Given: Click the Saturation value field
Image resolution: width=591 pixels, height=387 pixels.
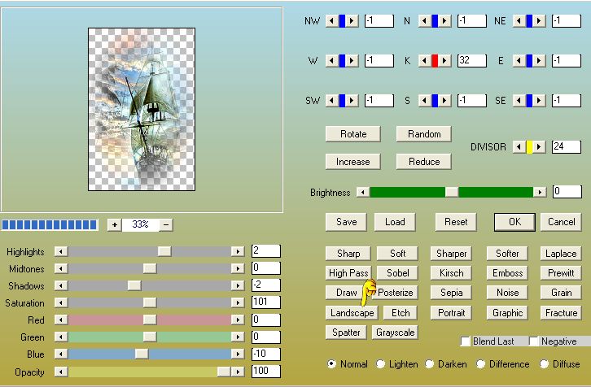Looking at the screenshot, I should pyautogui.click(x=265, y=302).
